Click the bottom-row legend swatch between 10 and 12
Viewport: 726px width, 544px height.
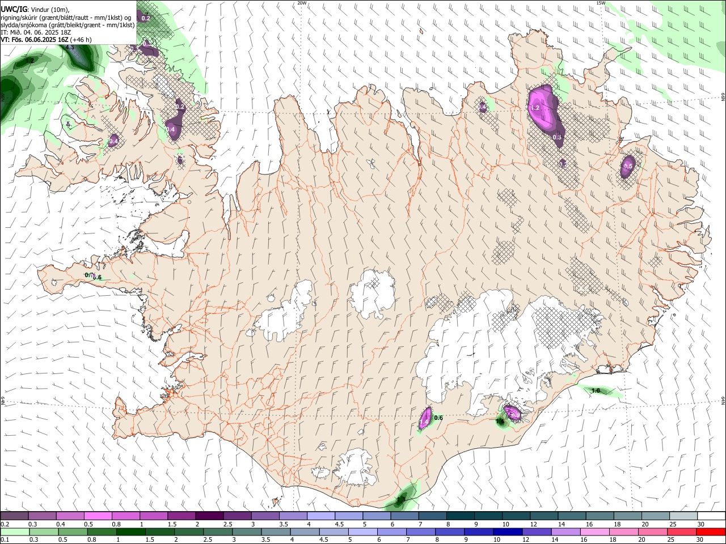tap(507, 532)
